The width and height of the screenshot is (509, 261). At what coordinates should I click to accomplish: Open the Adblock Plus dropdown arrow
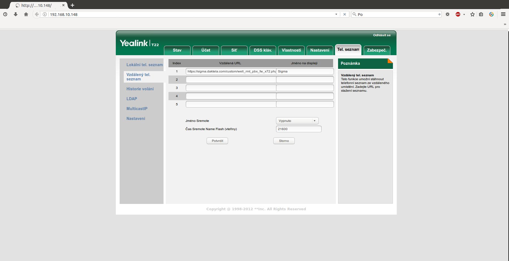pyautogui.click(x=464, y=15)
